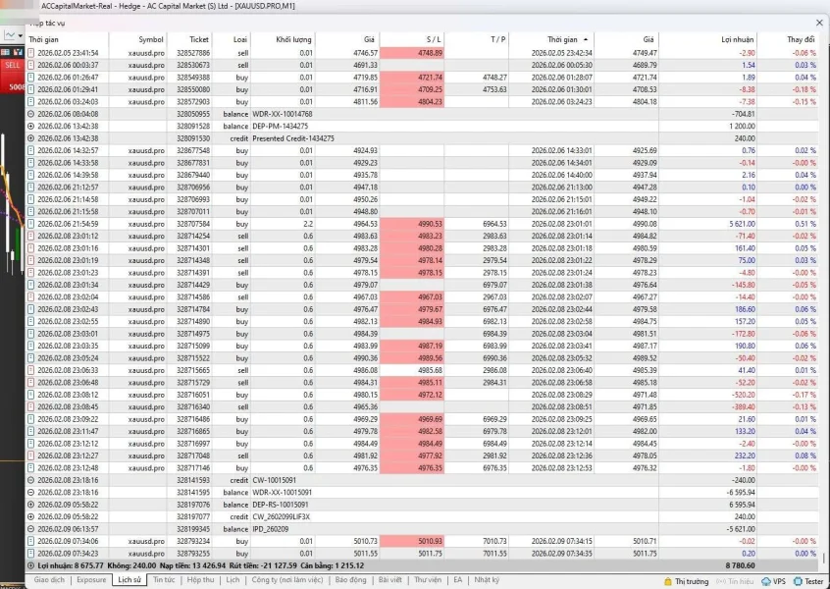Click the bar chart icon on the chart panel

click(18, 51)
